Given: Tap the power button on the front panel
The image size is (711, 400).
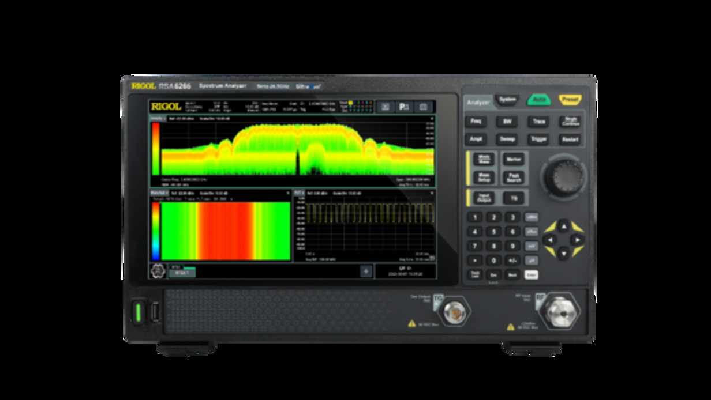Looking at the screenshot, I should coord(138,313).
